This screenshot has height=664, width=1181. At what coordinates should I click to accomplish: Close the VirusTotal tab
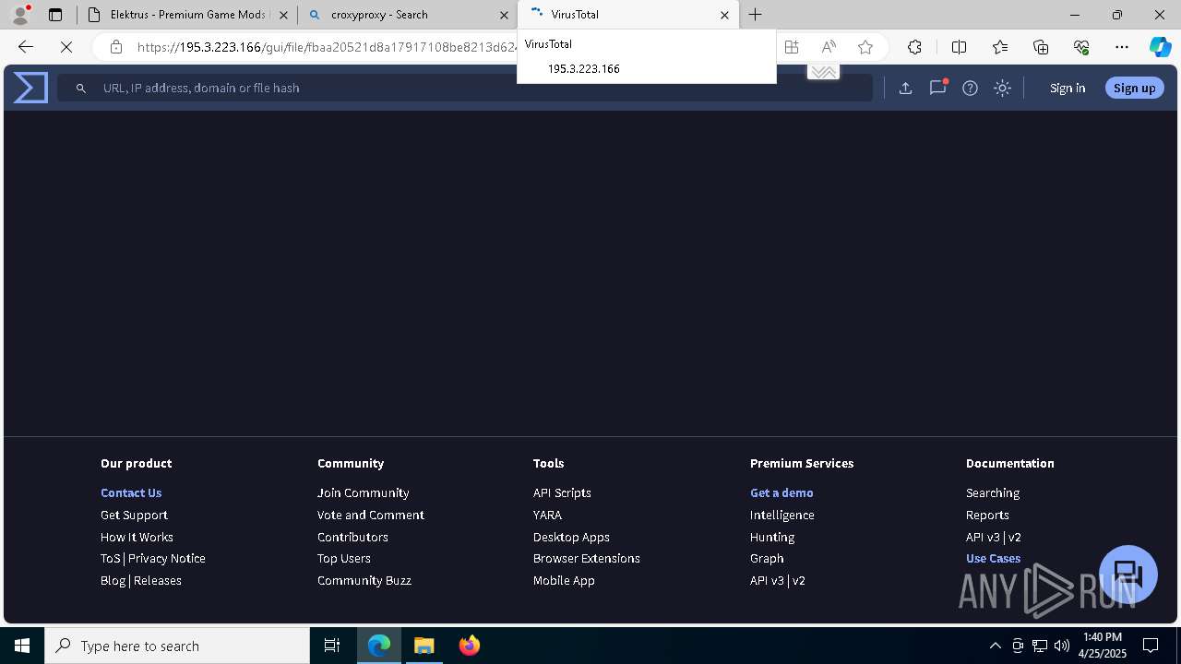click(724, 15)
